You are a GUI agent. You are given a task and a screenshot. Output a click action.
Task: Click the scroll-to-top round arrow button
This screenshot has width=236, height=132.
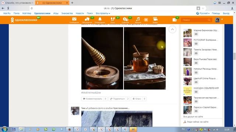click(172, 29)
